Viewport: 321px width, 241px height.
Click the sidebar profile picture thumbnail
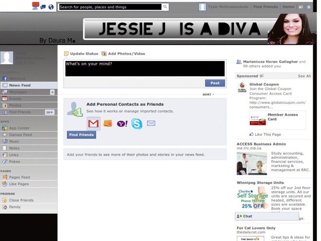click(7, 58)
